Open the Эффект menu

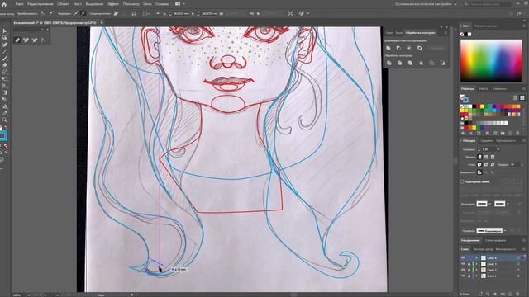113,4
